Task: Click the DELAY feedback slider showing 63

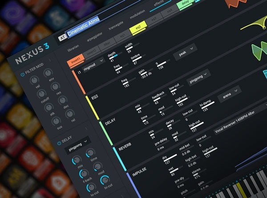Action: click(x=160, y=97)
